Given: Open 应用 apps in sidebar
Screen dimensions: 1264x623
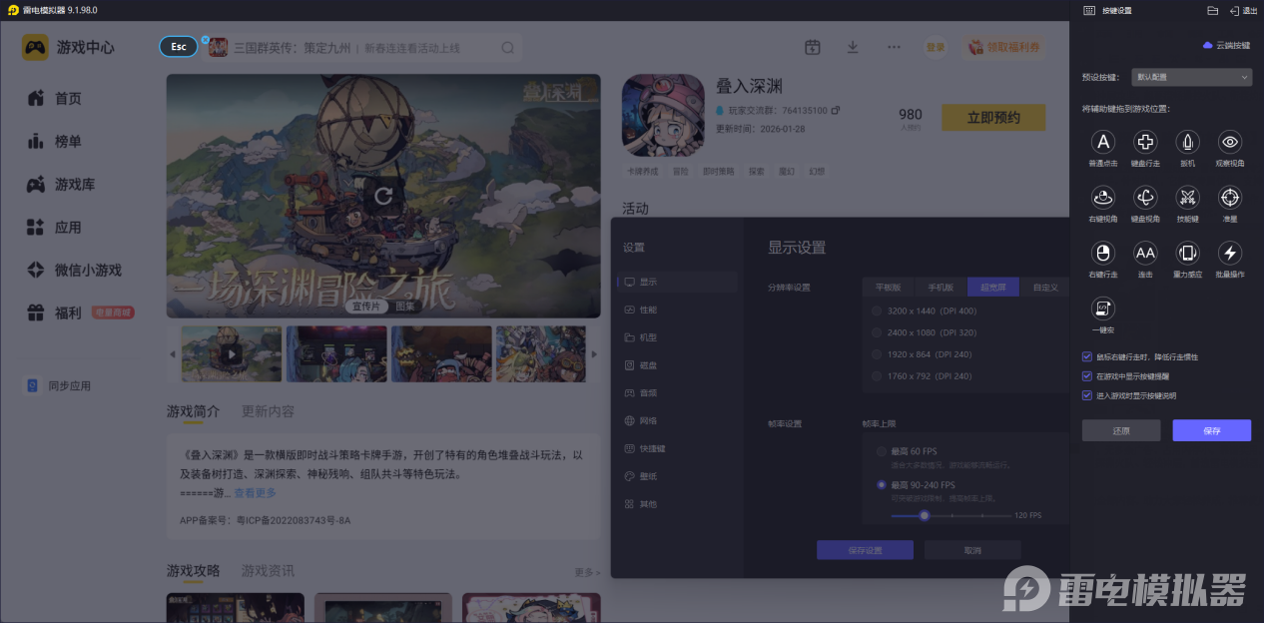Looking at the screenshot, I should coord(54,227).
